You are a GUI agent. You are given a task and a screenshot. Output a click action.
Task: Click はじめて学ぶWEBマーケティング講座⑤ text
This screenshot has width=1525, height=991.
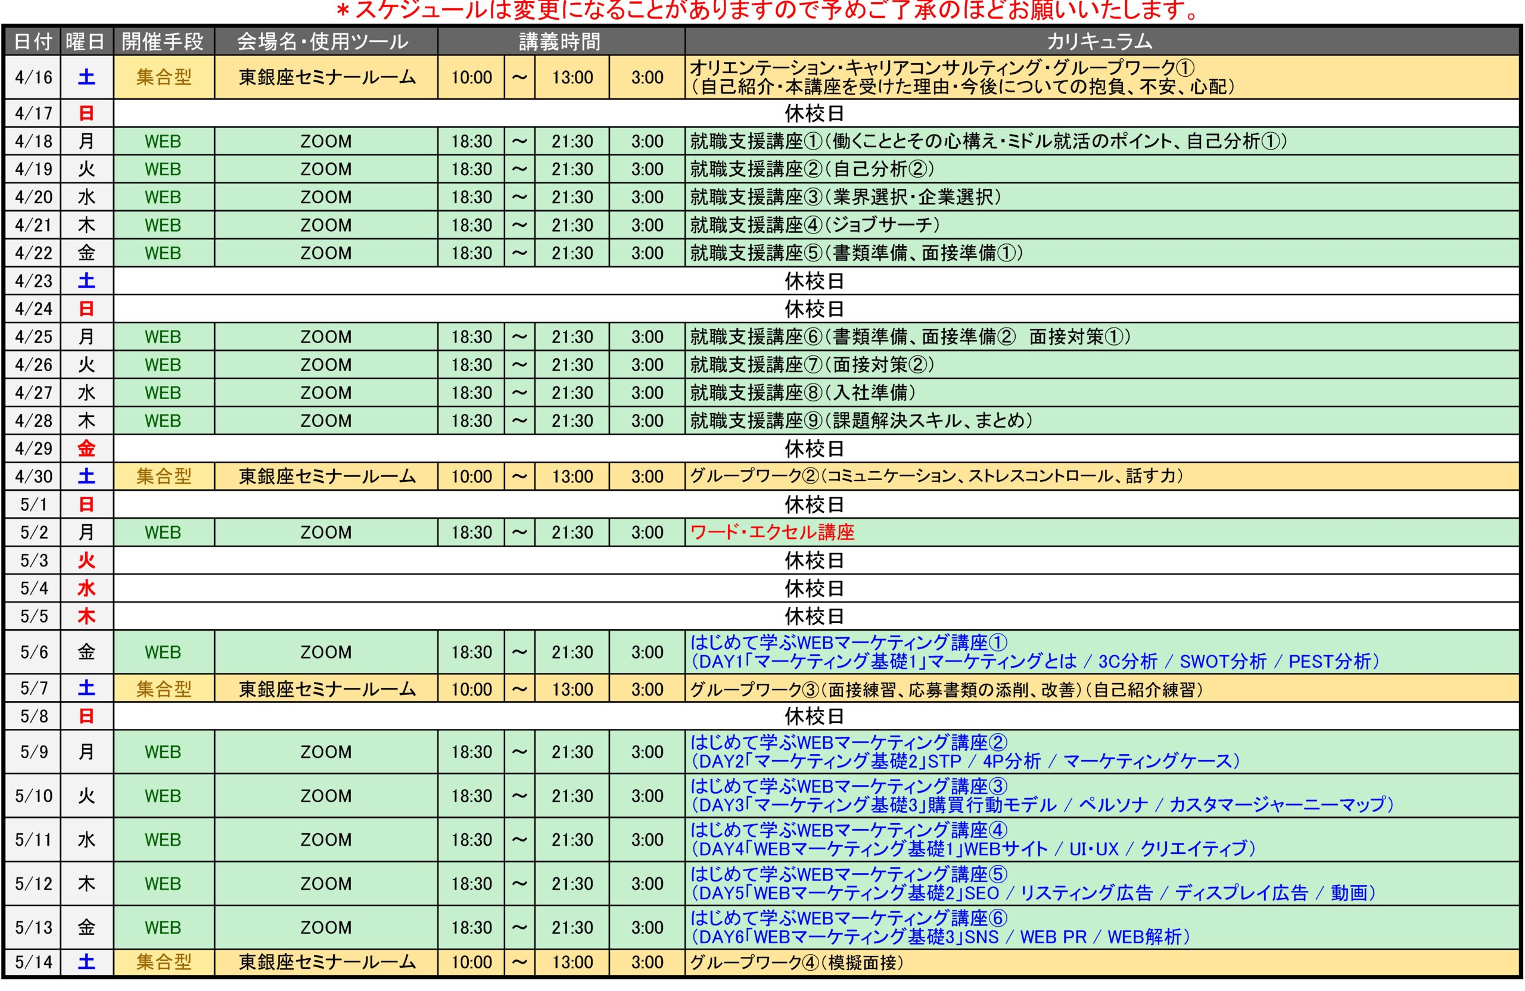click(x=848, y=874)
